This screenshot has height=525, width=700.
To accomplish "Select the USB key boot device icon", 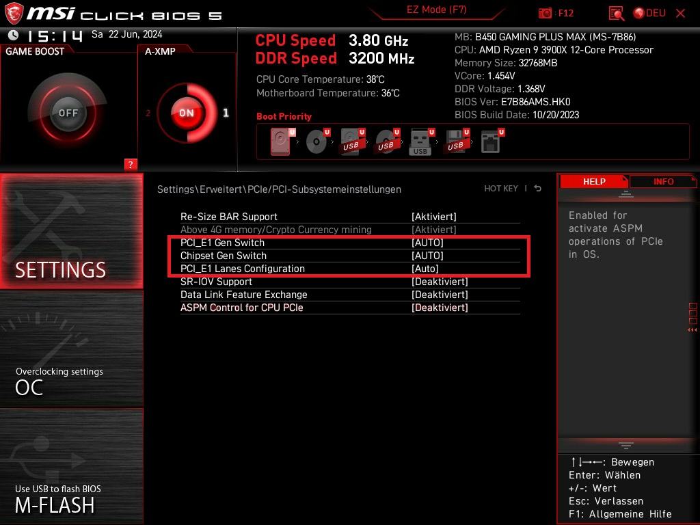I will [421, 142].
